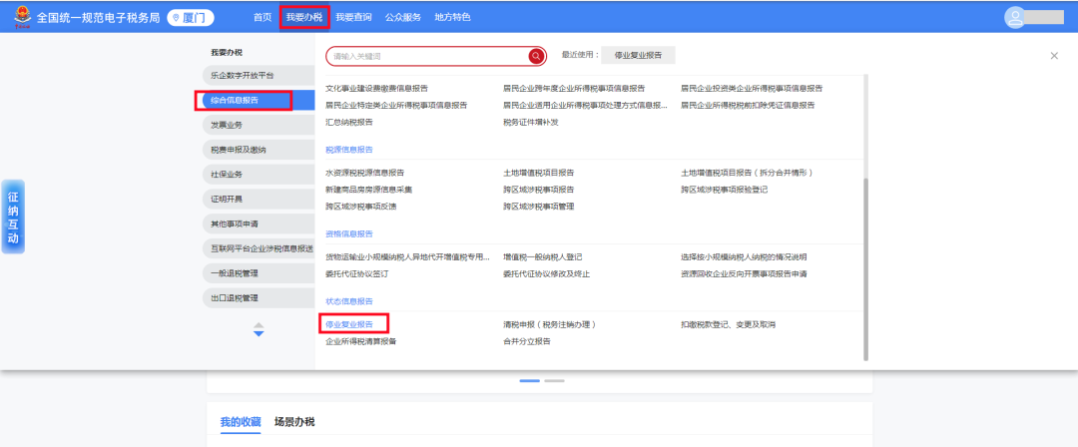
Task: Open 汇总纳税报告 link
Action: (349, 123)
